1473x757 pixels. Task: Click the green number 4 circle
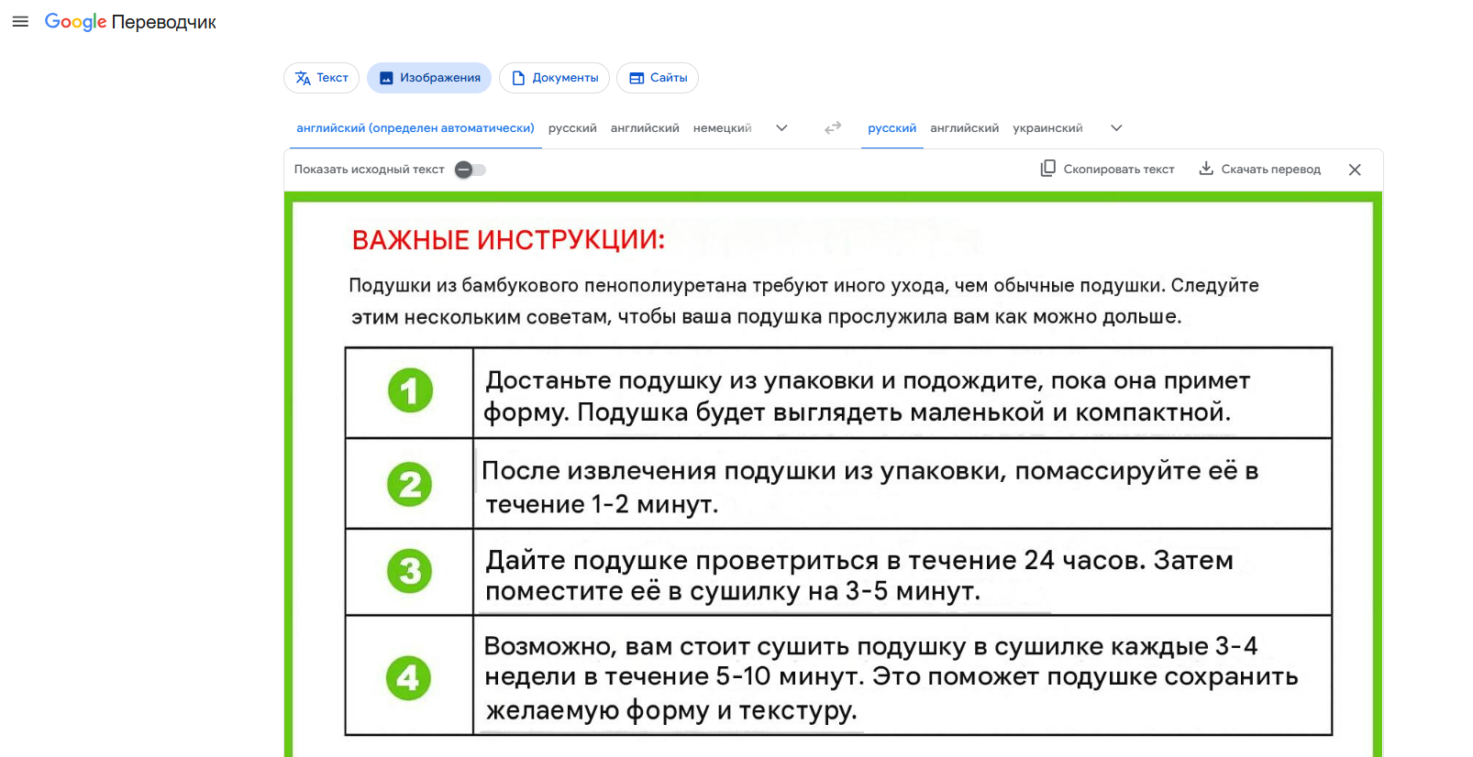(x=408, y=678)
